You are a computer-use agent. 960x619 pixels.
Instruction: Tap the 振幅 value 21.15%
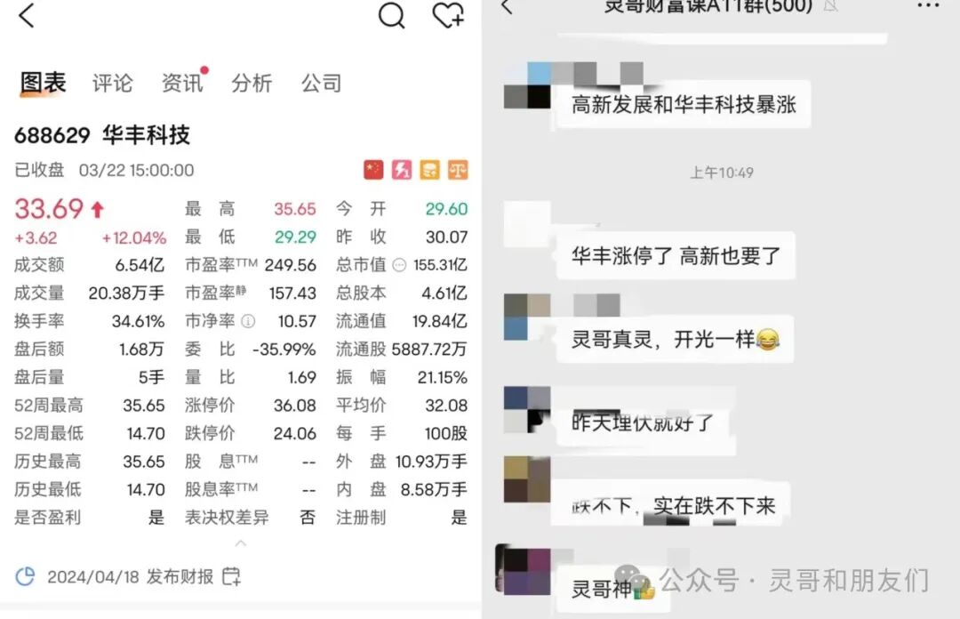point(443,377)
